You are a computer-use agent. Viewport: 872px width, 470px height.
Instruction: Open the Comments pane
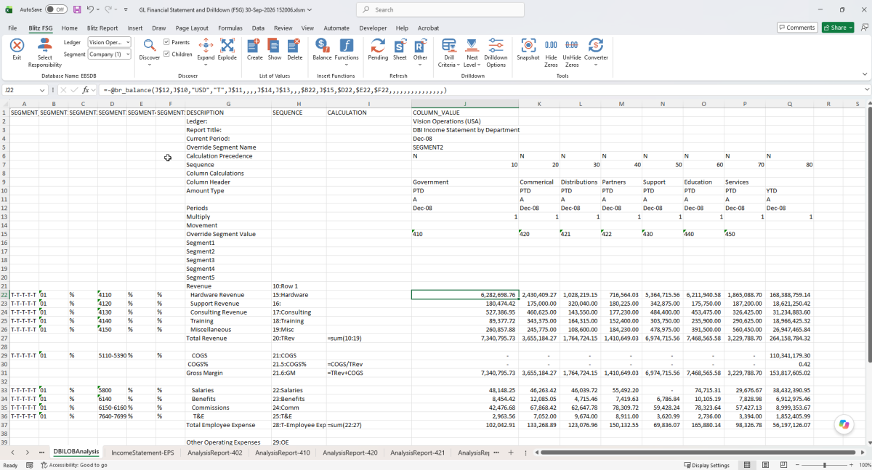coord(797,28)
